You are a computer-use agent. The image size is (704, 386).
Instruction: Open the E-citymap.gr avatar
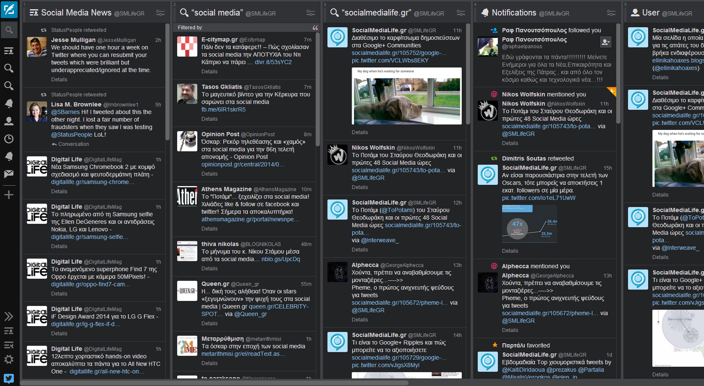[x=187, y=47]
